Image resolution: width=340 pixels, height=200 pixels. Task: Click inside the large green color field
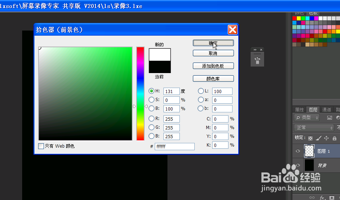(85, 93)
